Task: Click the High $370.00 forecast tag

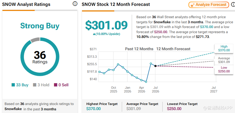Action: pos(224,48)
